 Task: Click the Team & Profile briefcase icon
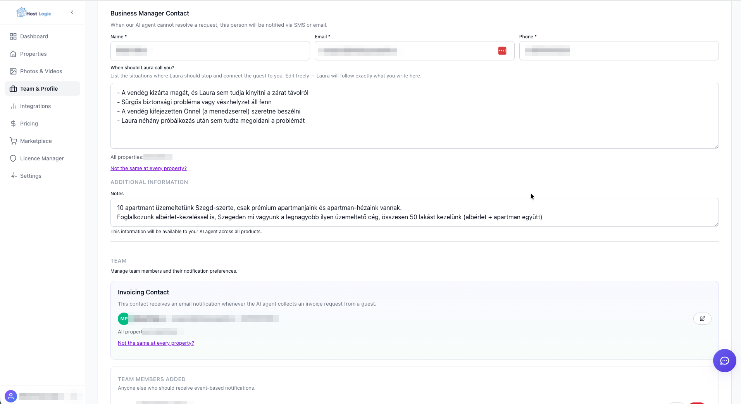tap(13, 89)
